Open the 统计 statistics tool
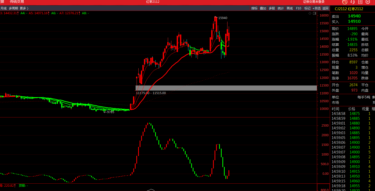The height and width of the screenshot is (191, 375). coord(281,8)
